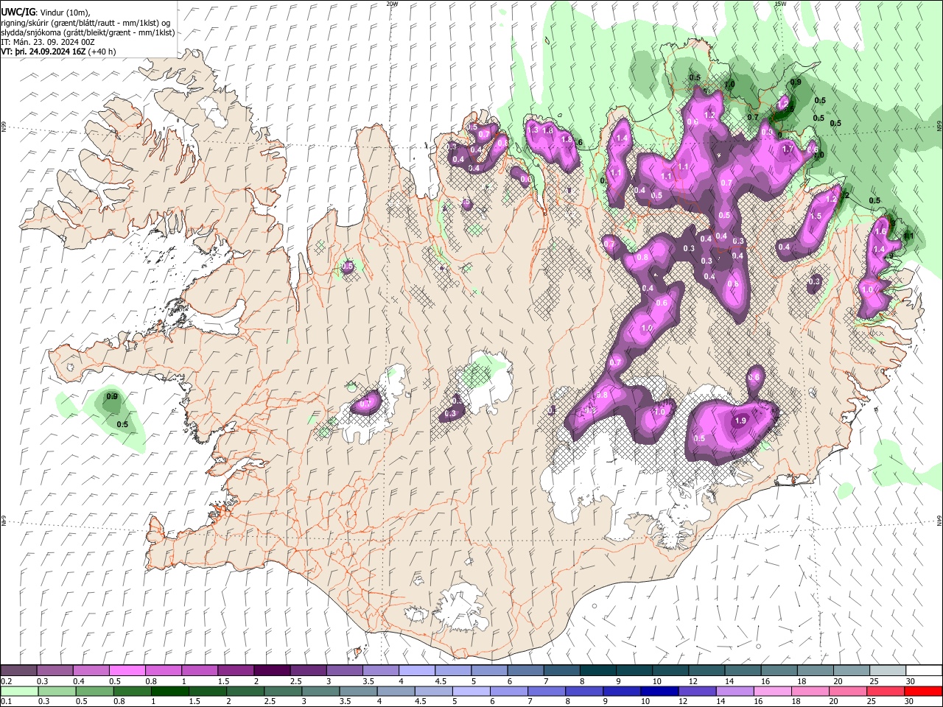Click the light grey swatch between 25 and 30
Screen dimensions: 943x707
(888, 671)
